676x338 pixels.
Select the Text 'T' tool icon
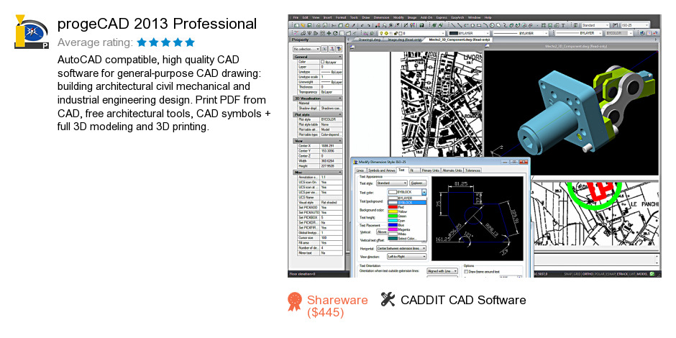(x=563, y=25)
